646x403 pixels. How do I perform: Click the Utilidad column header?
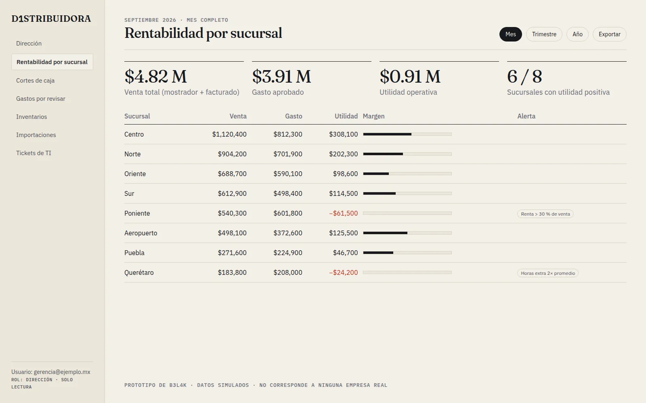[346, 116]
